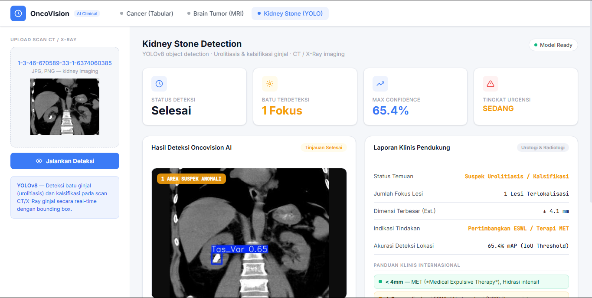Click the 1 Lesi Terlokalisasi value

pos(536,194)
